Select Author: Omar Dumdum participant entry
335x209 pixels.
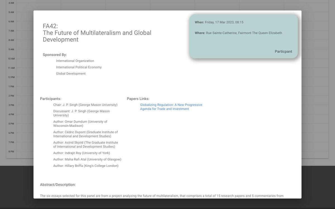[x=80, y=123]
